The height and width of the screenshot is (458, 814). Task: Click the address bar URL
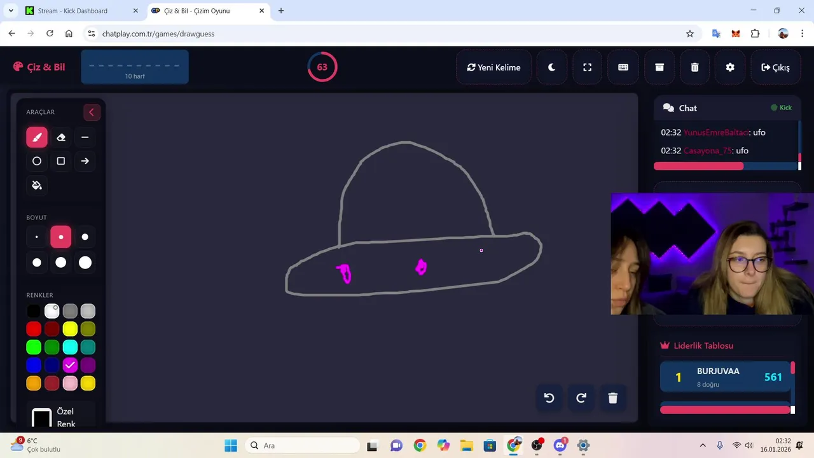(x=158, y=34)
